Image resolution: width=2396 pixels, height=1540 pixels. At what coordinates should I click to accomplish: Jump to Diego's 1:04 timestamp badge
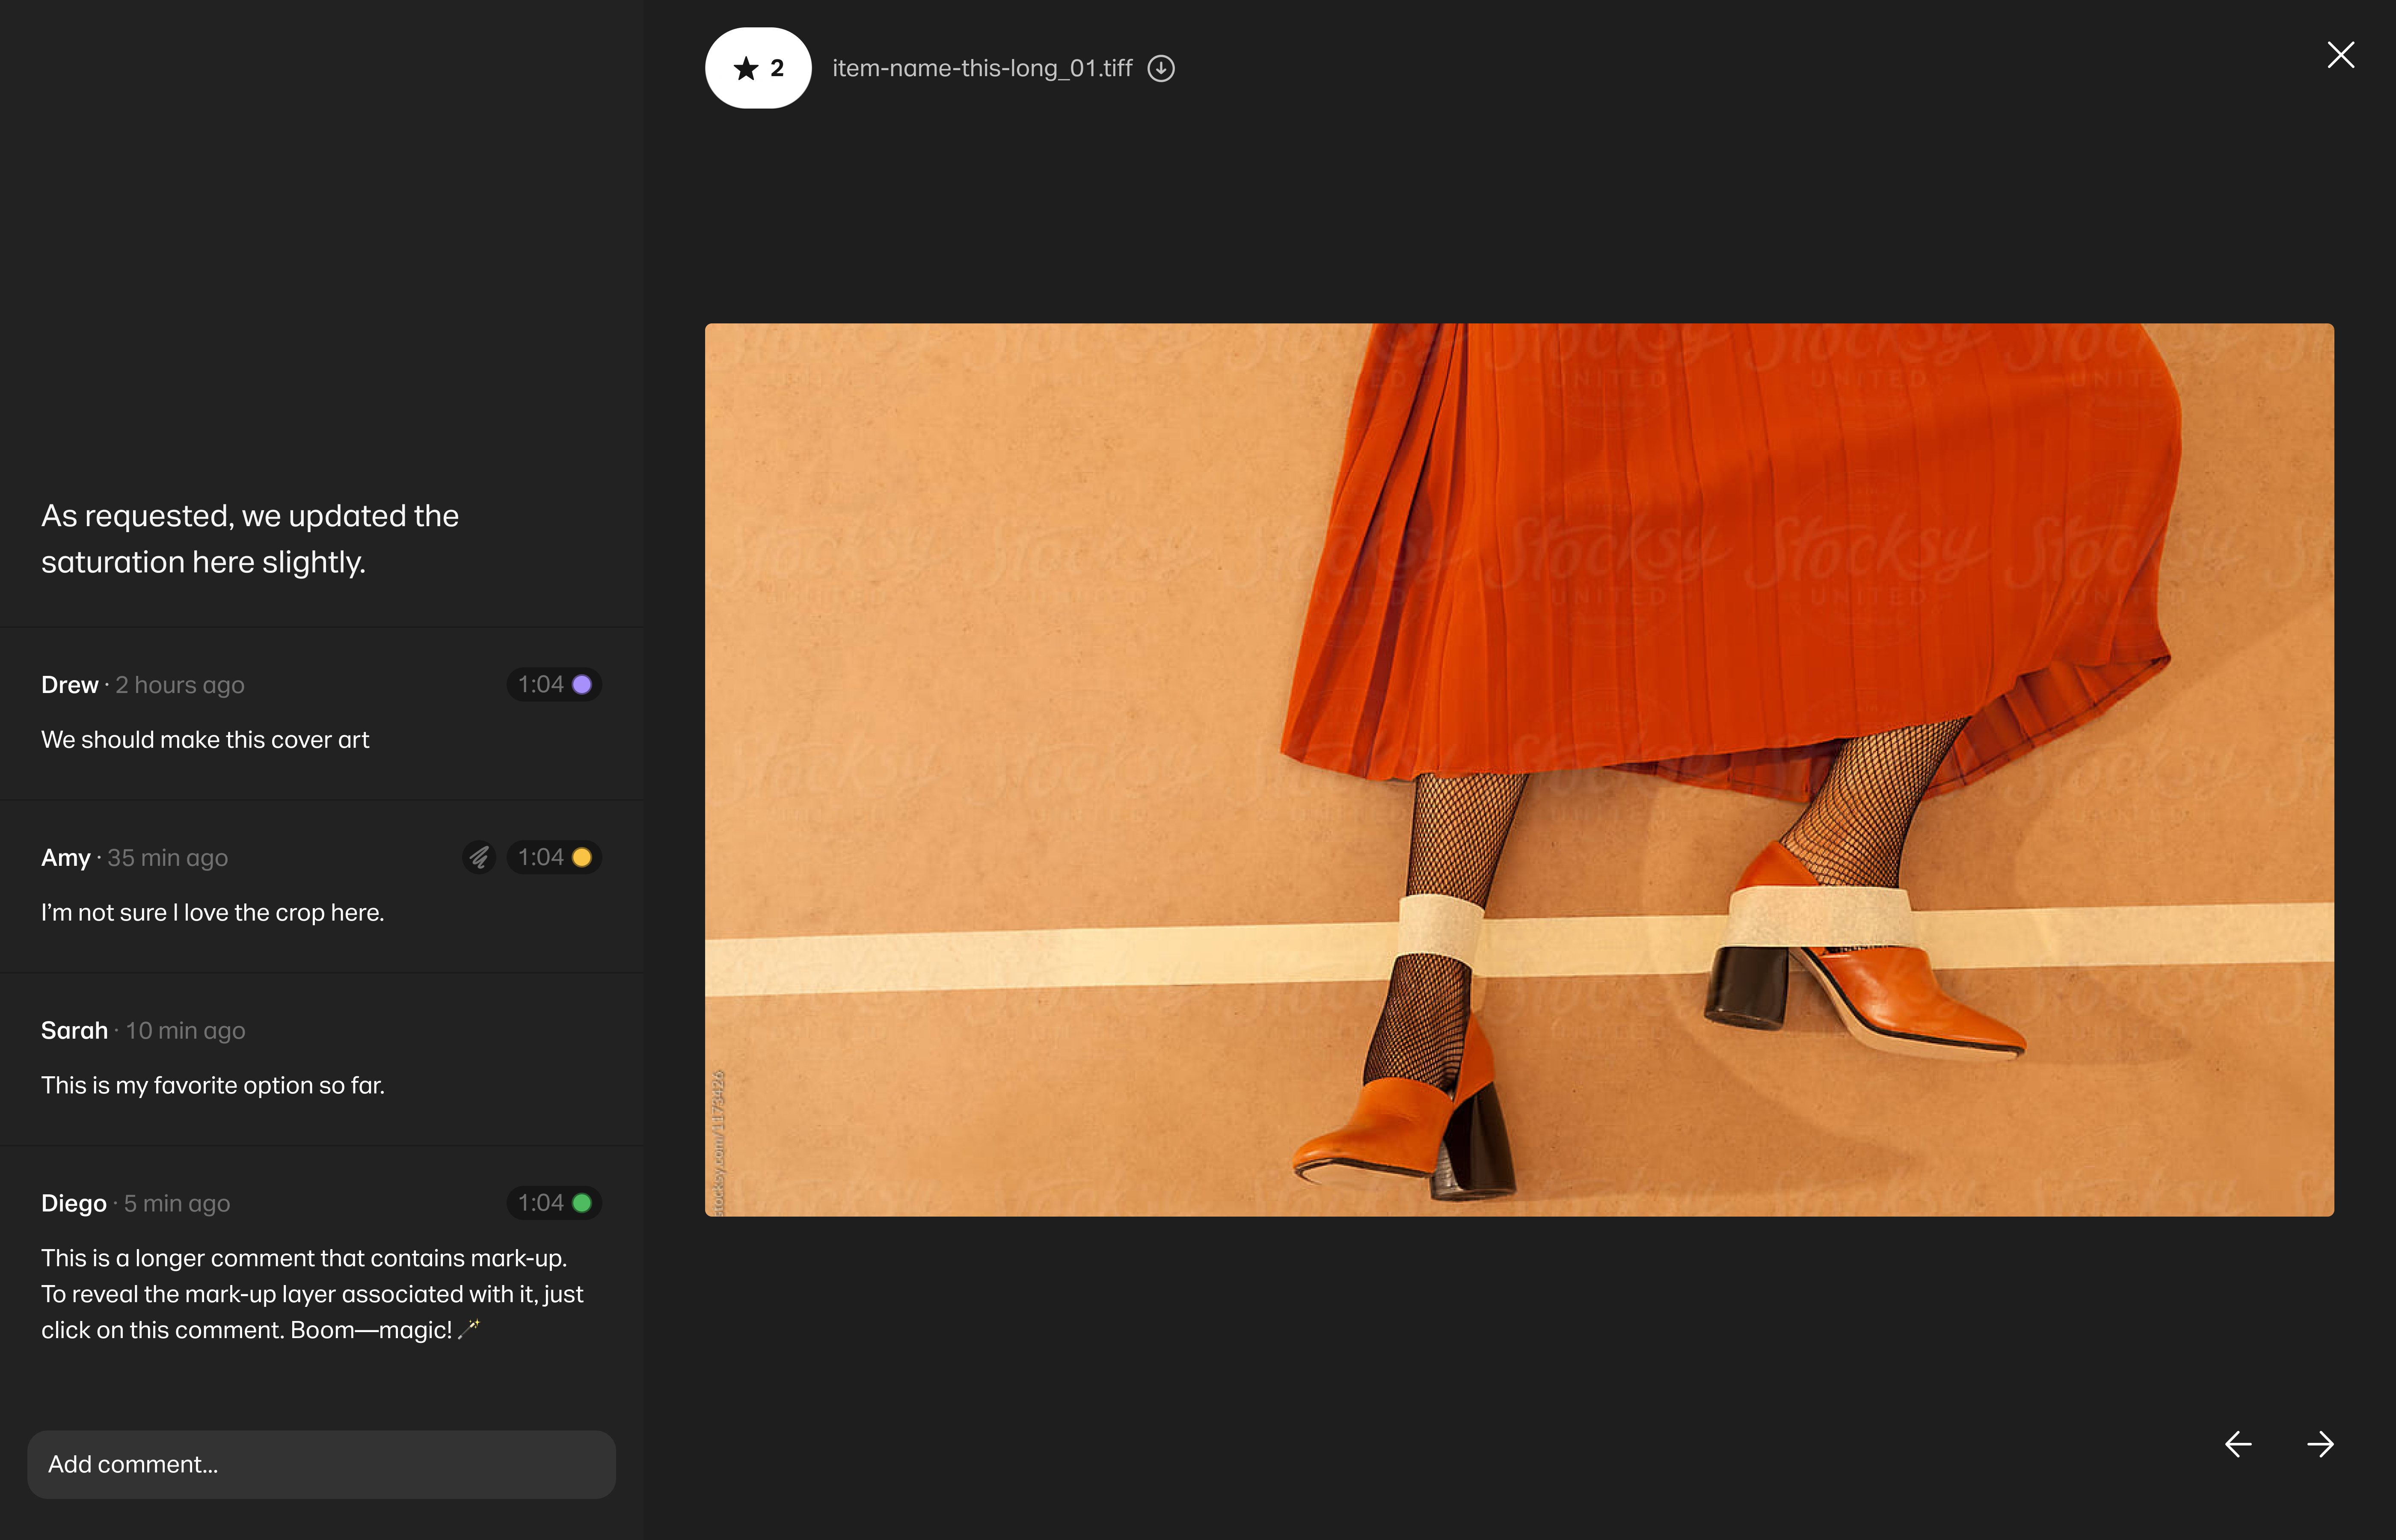click(x=554, y=1202)
